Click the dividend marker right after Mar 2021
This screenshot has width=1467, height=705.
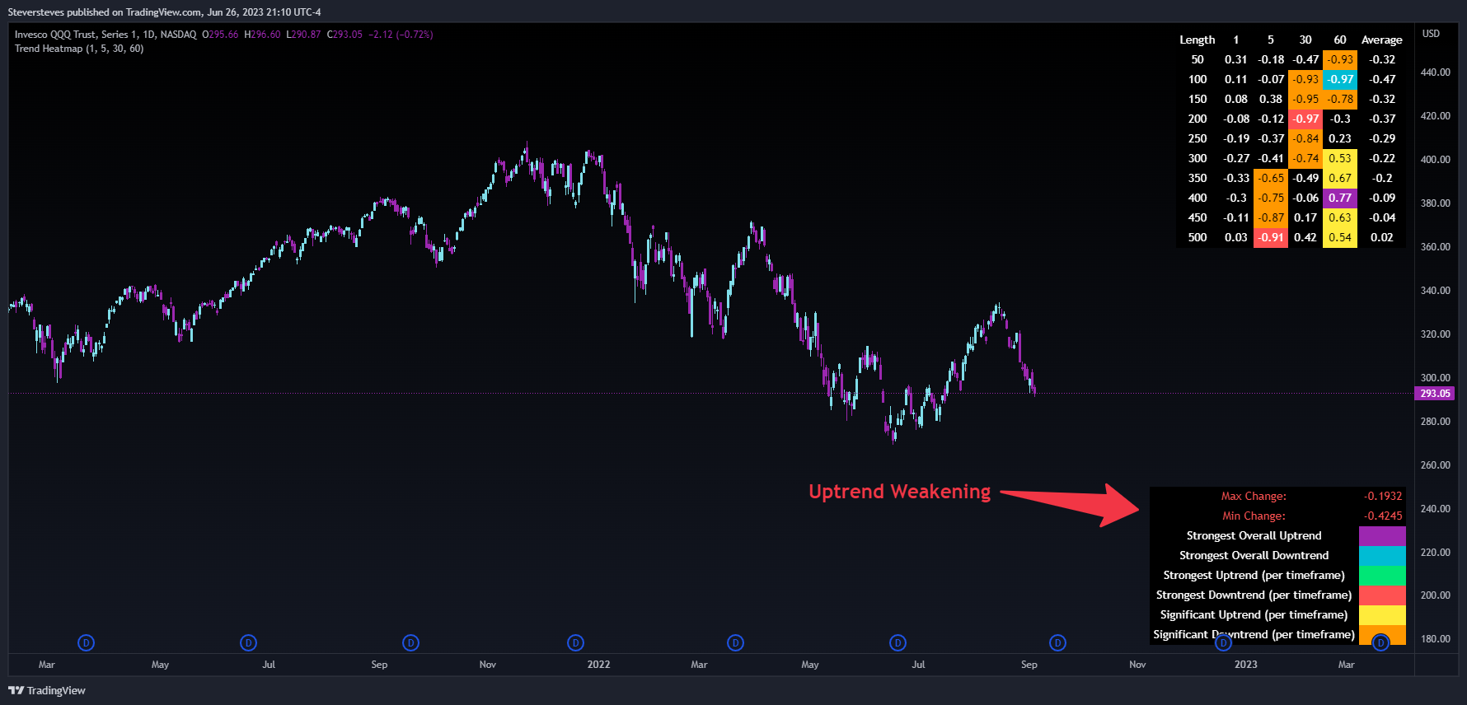click(86, 642)
